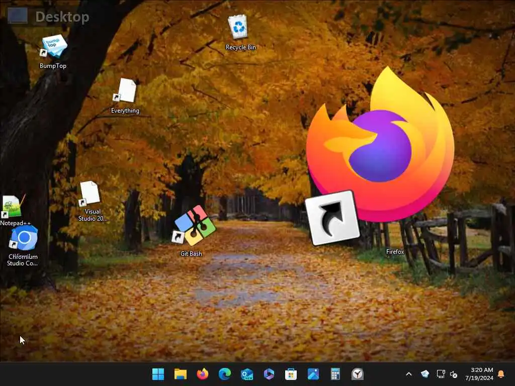Open Microsoft Store from the taskbar
The width and height of the screenshot is (515, 386).
[x=291, y=374]
